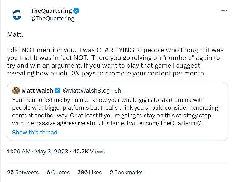Open the 6 Quotes list
The image size is (235, 182).
pos(58,172)
